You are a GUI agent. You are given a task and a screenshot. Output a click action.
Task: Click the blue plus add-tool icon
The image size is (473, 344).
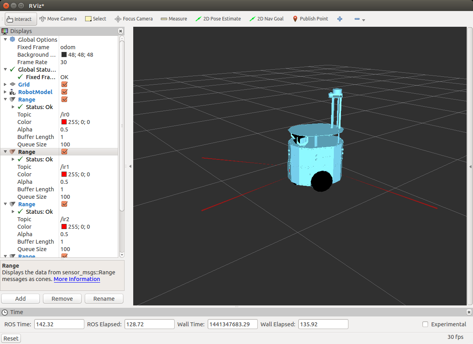click(340, 19)
